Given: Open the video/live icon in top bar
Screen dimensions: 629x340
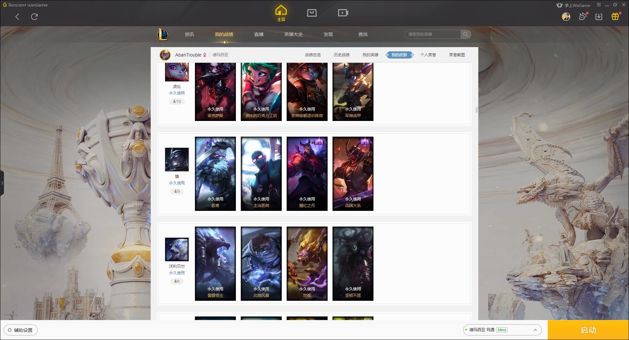Looking at the screenshot, I should 343,13.
